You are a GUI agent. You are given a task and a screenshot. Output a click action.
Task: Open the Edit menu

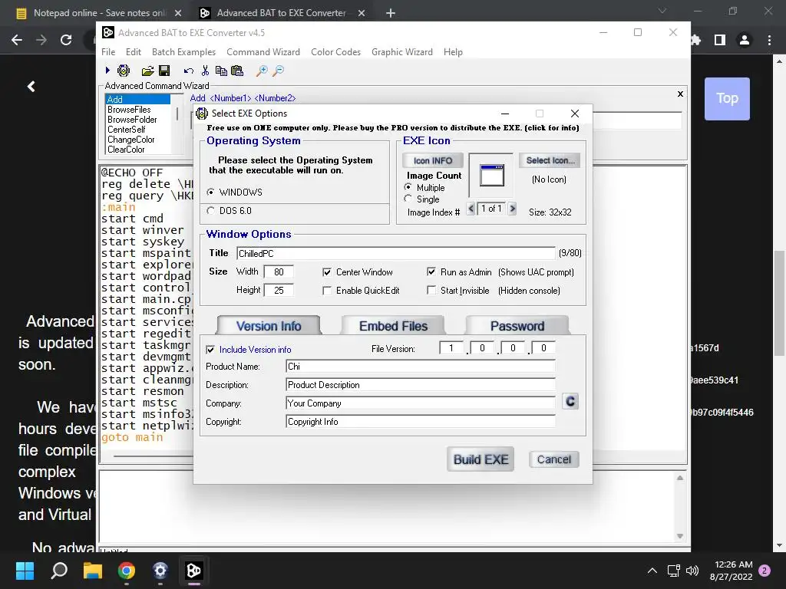[134, 52]
